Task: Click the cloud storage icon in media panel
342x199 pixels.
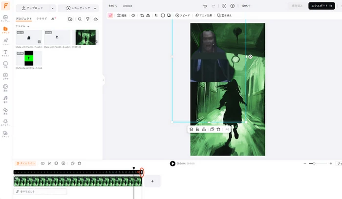Action: coord(96,19)
